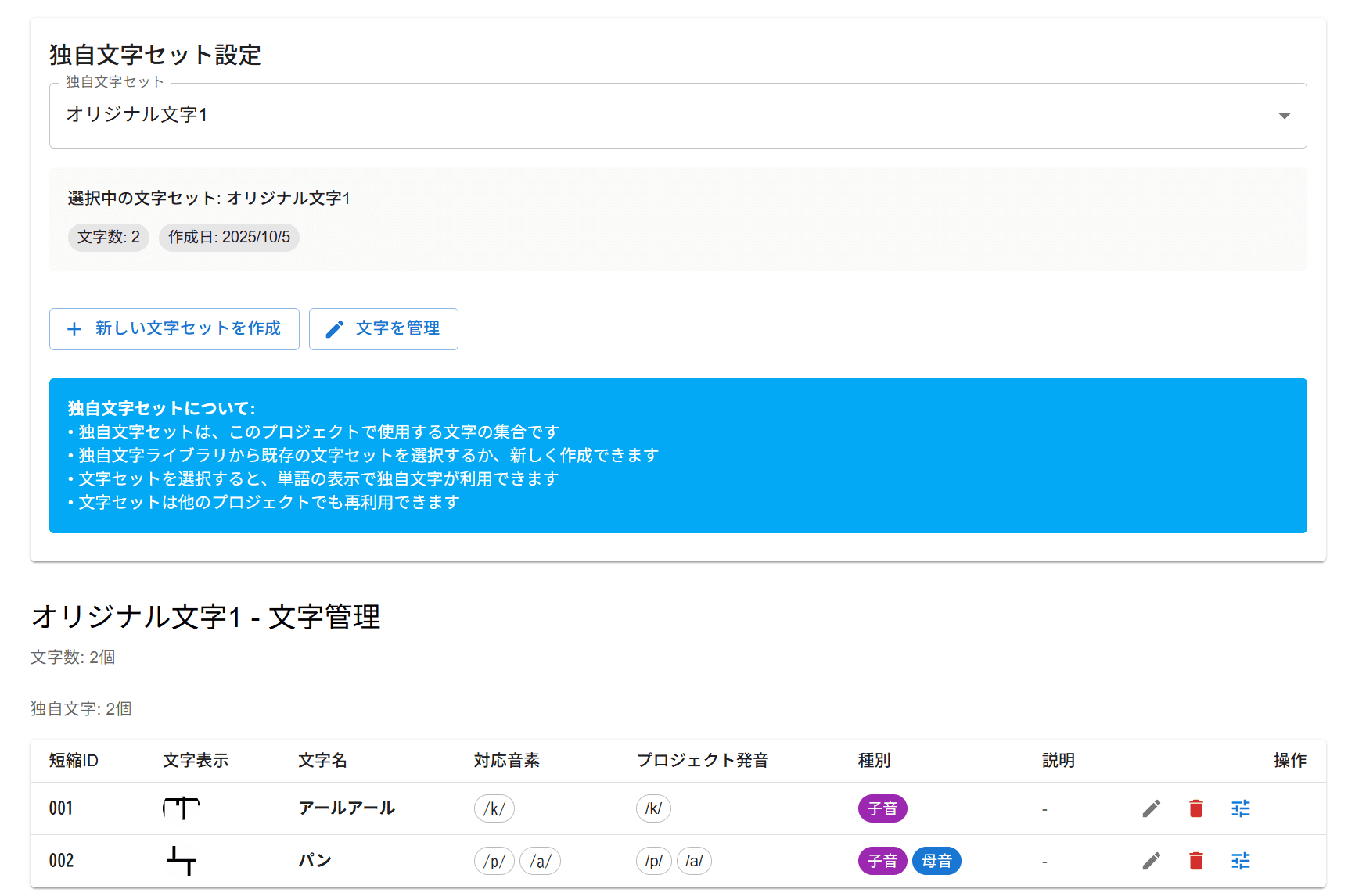Click the 作成日: 2025/10/5 chip
1348x896 pixels.
click(228, 237)
